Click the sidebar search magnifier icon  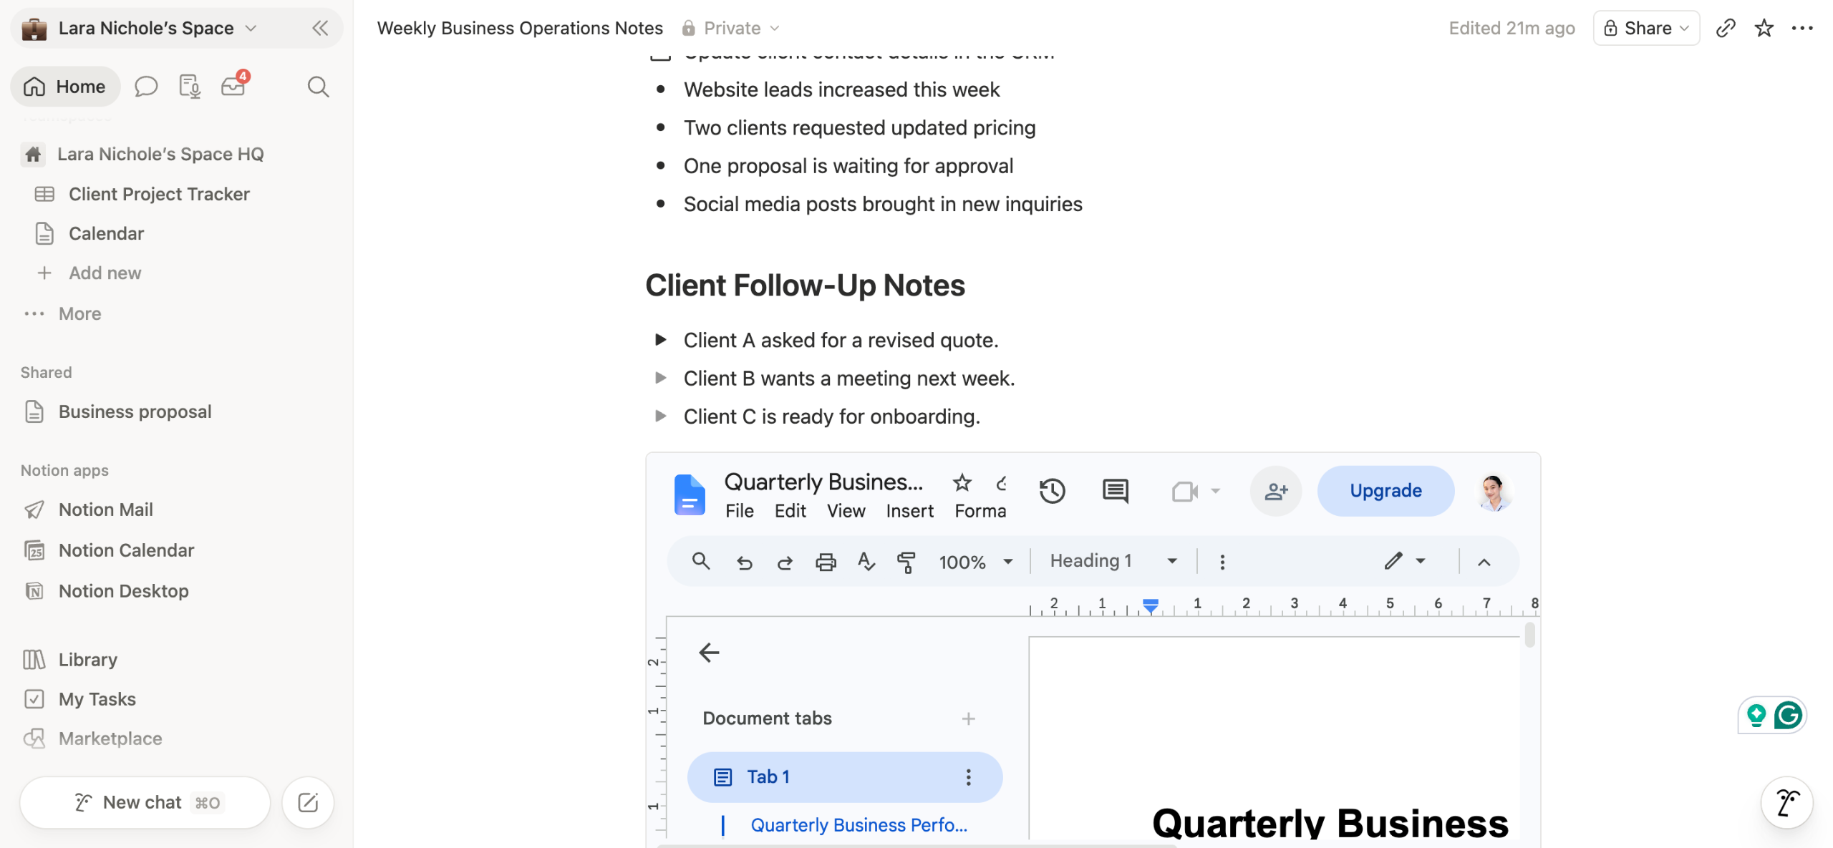pyautogui.click(x=318, y=87)
